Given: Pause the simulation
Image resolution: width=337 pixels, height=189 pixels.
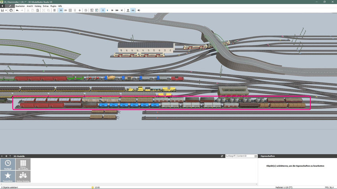Looking at the screenshot, I should [x=102, y=10].
